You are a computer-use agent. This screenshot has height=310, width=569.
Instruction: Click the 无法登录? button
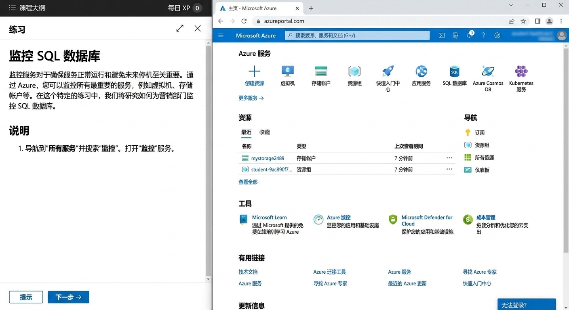point(527,305)
